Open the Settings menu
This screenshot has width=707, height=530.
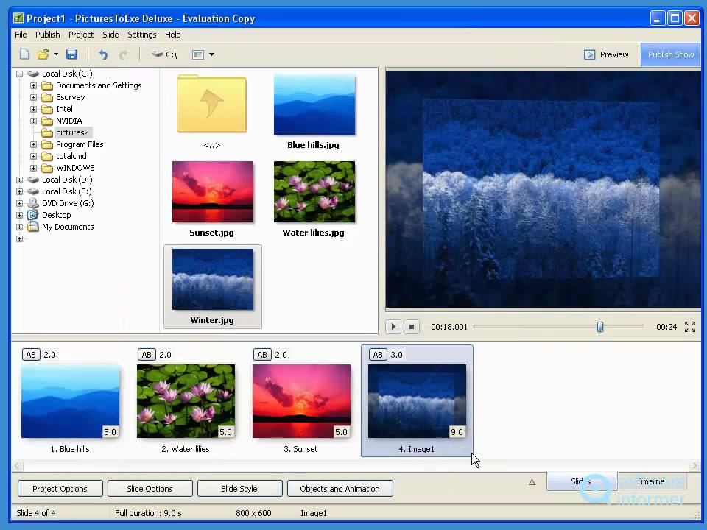(x=141, y=35)
